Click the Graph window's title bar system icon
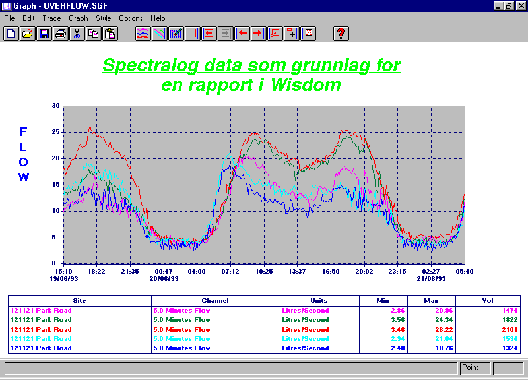The image size is (528, 380). (7, 6)
